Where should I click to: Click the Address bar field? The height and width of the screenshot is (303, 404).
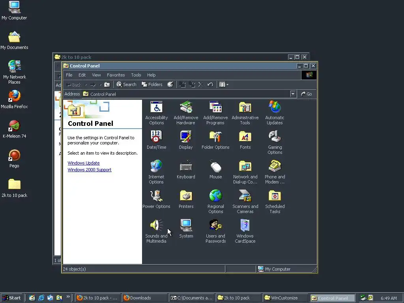[189, 94]
